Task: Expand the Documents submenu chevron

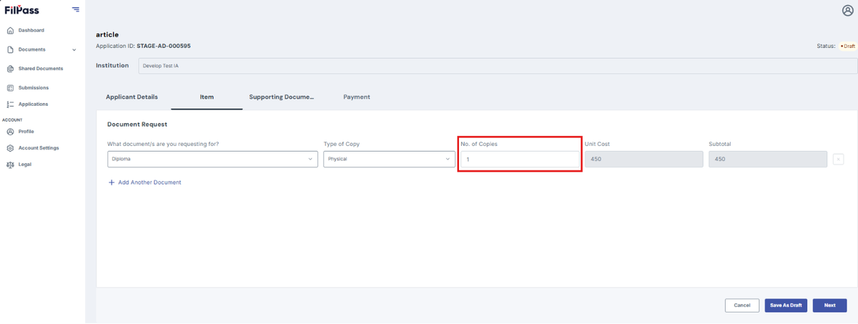Action: [x=74, y=49]
